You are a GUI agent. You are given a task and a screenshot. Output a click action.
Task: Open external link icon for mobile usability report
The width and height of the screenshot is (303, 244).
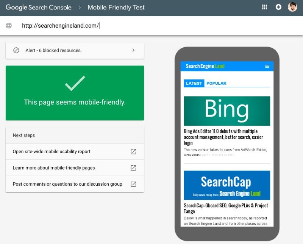tap(133, 152)
